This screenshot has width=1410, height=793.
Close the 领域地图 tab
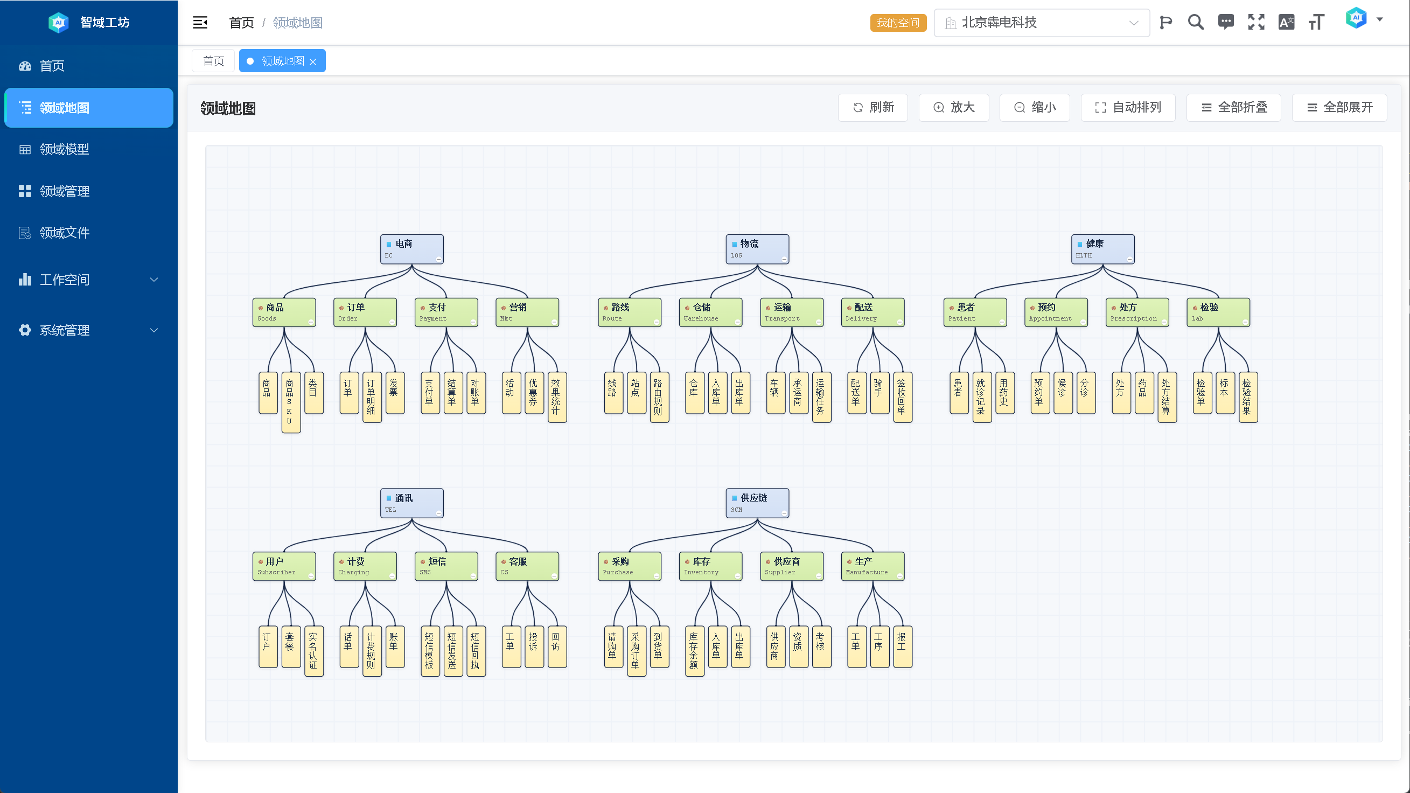click(x=313, y=62)
